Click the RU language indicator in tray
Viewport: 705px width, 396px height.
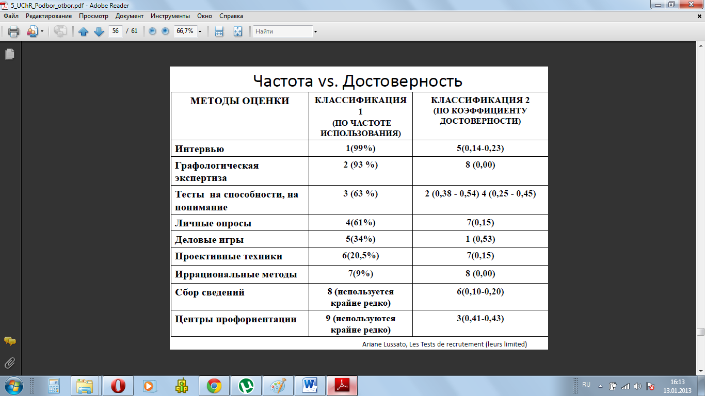(x=586, y=385)
